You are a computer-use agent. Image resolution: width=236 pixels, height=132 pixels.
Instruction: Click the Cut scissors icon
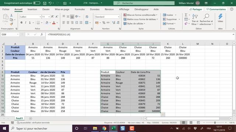[x=11, y=15]
